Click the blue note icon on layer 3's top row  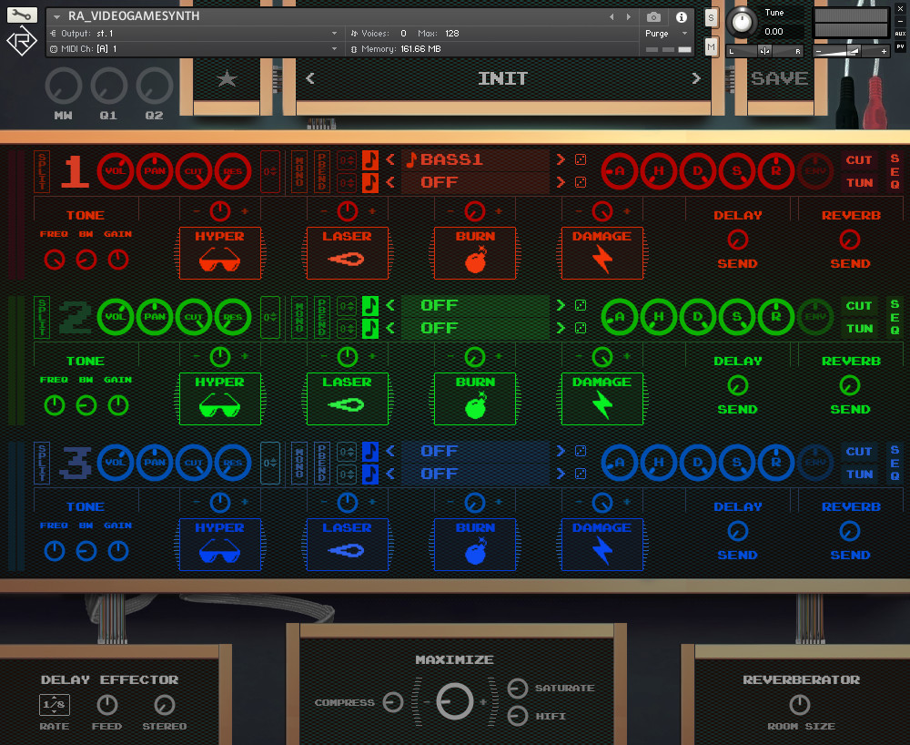(369, 451)
